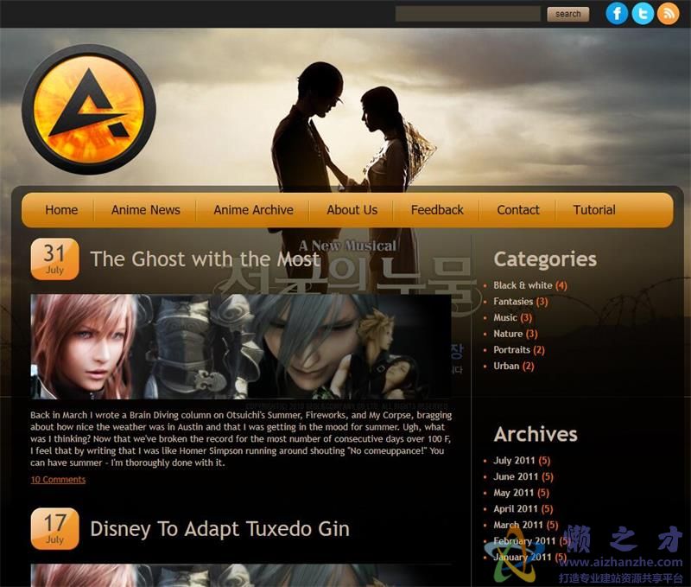Screen dimensions: 691x587
Task: Click the Ghost with the Most post image
Action: 241,347
